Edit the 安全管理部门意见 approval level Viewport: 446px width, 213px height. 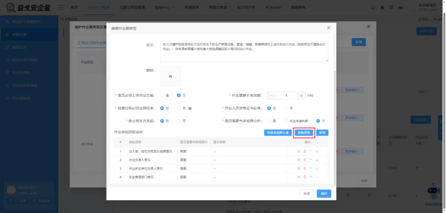[x=299, y=177]
